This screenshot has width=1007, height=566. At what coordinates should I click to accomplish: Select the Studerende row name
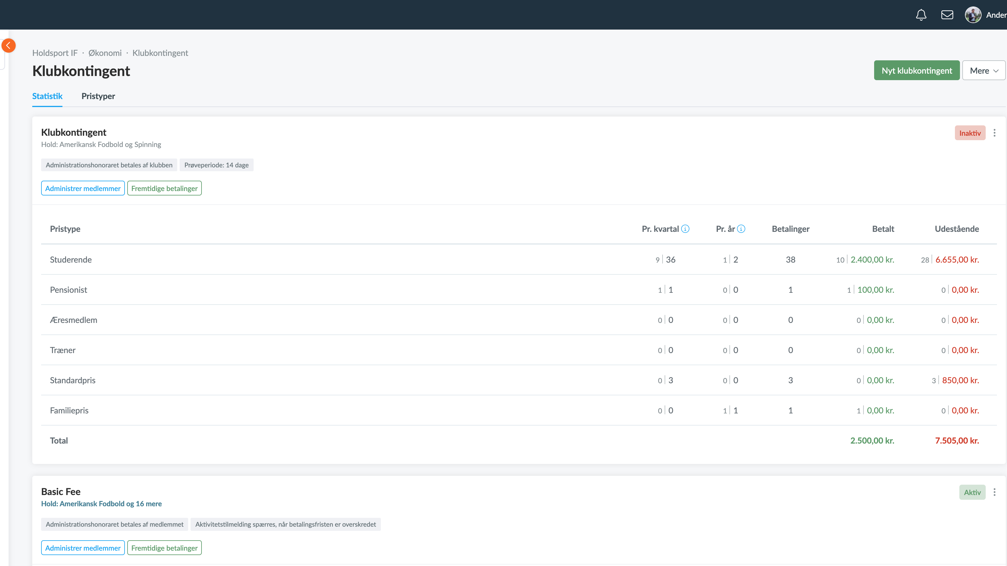point(71,259)
